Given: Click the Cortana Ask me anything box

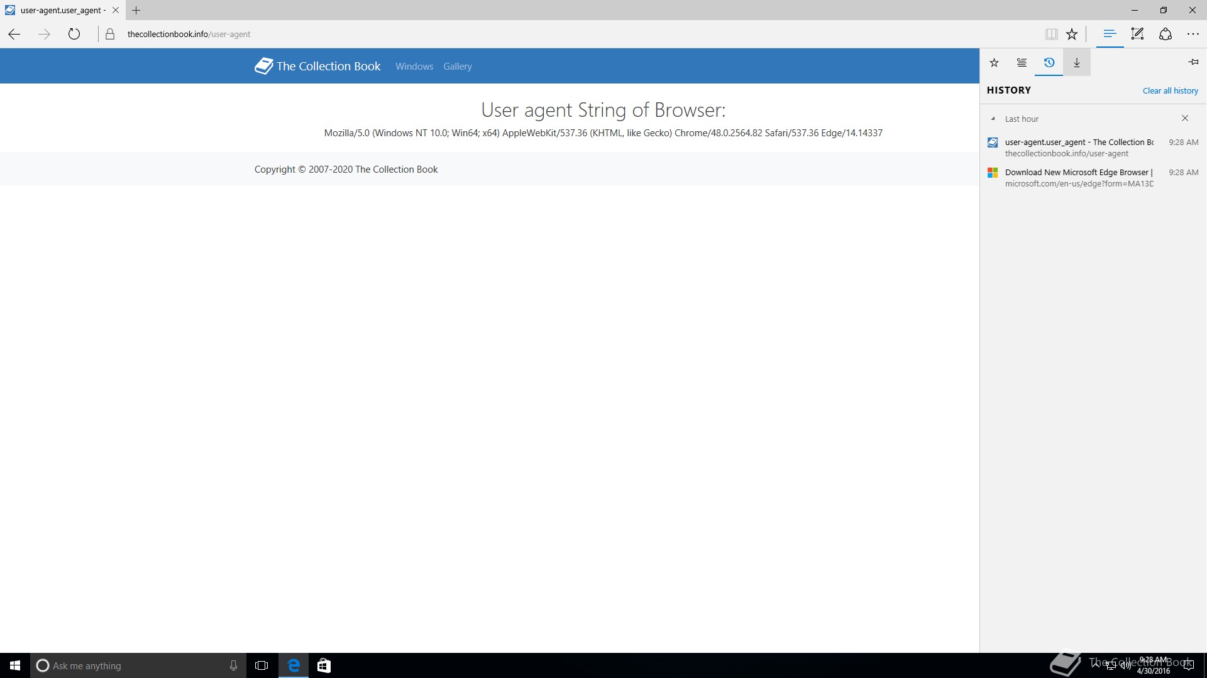Looking at the screenshot, I should pyautogui.click(x=138, y=665).
